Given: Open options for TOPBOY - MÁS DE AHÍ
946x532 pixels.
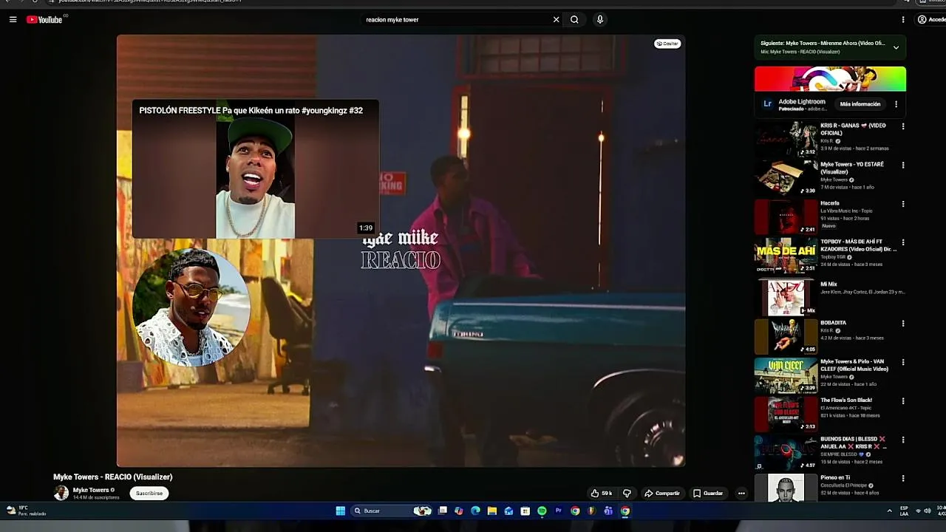Looking at the screenshot, I should (x=903, y=242).
